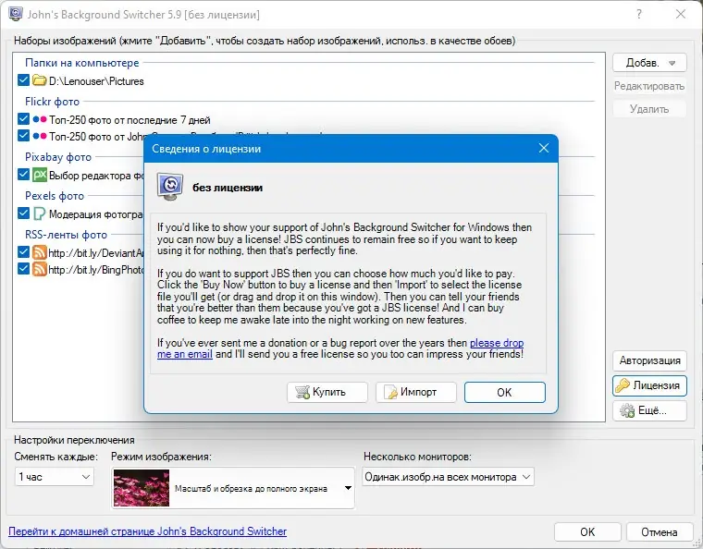Click the Pixabay px icon
Viewport: 703px width, 549px height.
[40, 175]
